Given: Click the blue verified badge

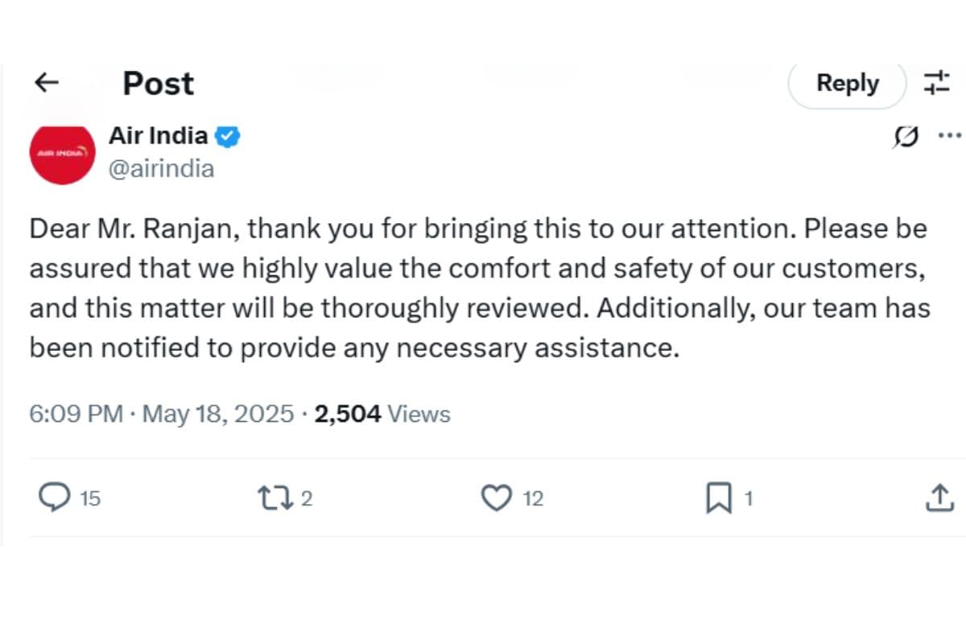Looking at the screenshot, I should 229,136.
